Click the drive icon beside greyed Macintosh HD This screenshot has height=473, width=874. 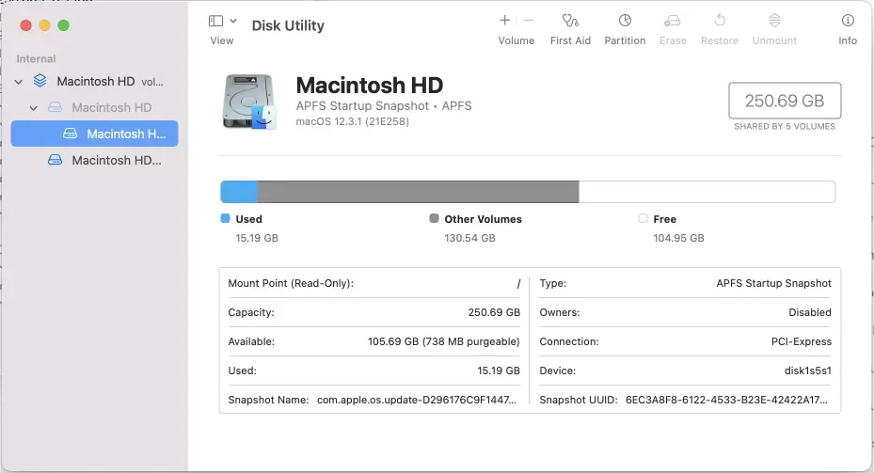(x=55, y=107)
